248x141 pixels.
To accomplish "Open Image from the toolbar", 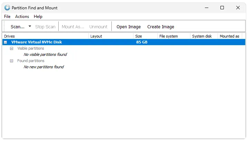I will coord(129,27).
